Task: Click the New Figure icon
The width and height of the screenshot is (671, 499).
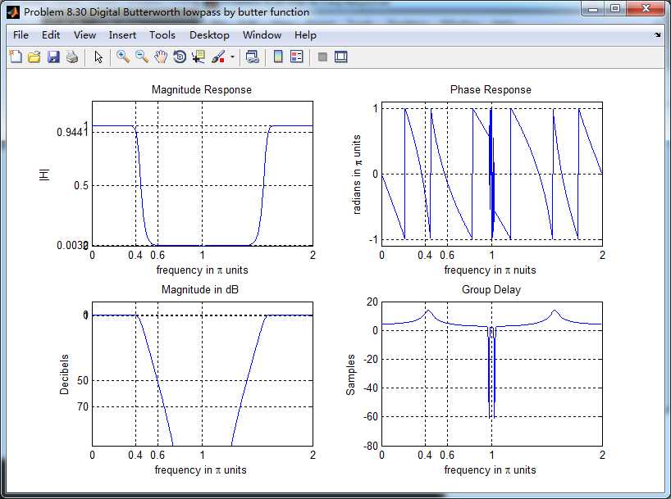Action: (x=16, y=57)
